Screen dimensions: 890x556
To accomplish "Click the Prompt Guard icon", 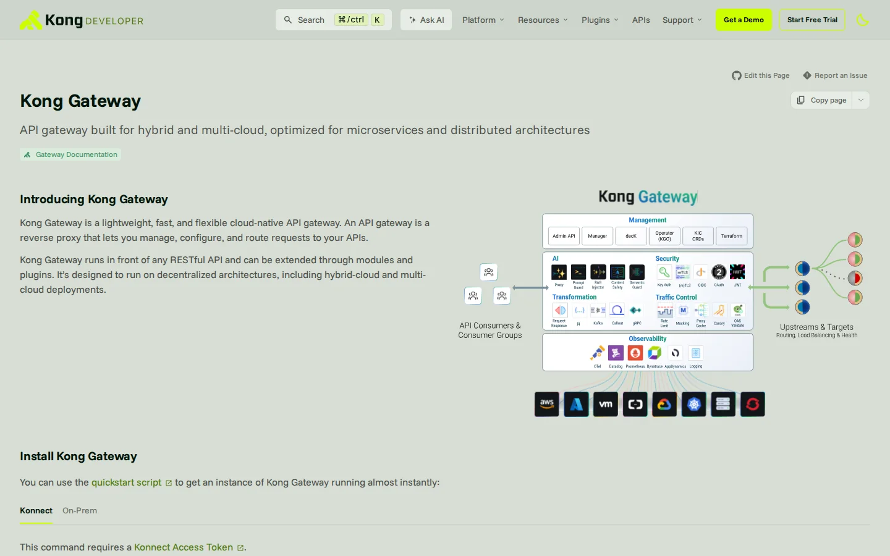I will coord(578,272).
